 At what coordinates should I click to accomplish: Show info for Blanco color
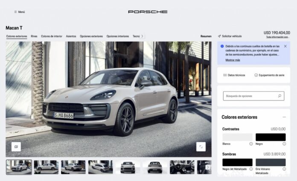[251, 144]
